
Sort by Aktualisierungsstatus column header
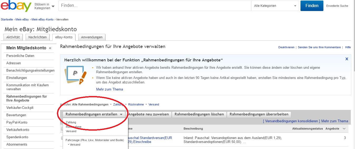[308, 129]
